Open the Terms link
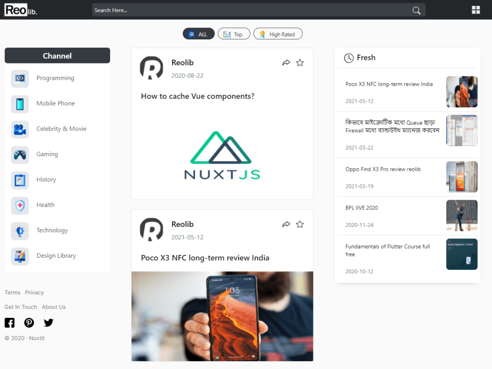Viewport: 492px width, 369px height. [x=13, y=292]
